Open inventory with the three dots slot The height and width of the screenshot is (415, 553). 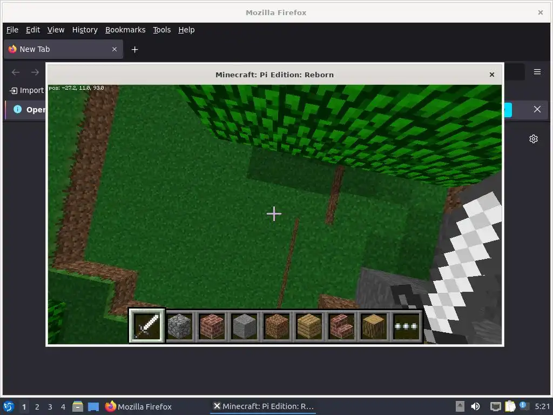point(406,326)
